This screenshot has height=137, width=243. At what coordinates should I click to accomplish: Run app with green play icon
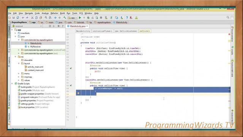point(80,18)
